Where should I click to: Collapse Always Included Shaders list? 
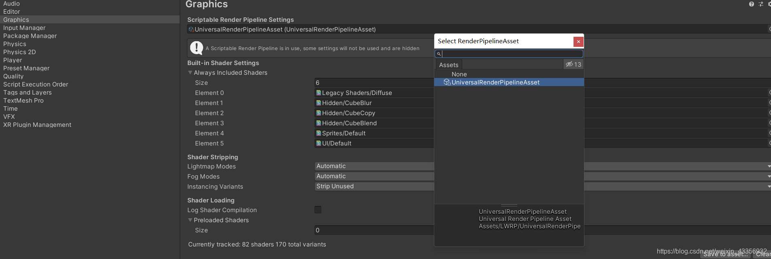coord(190,73)
